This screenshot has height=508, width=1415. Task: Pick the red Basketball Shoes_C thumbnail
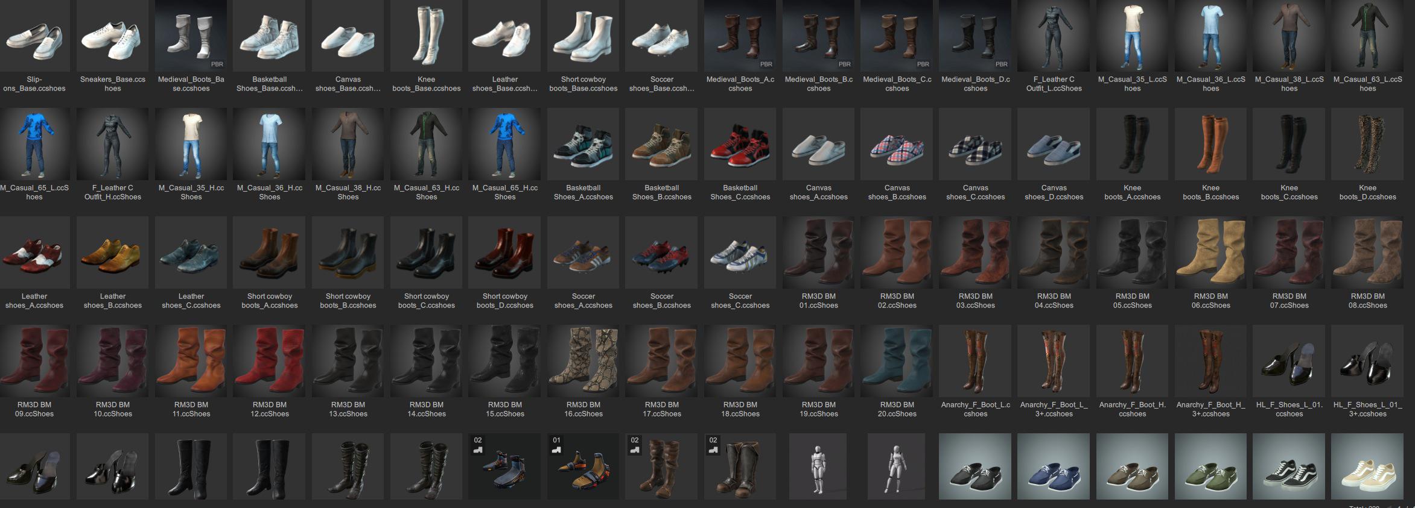[740, 145]
